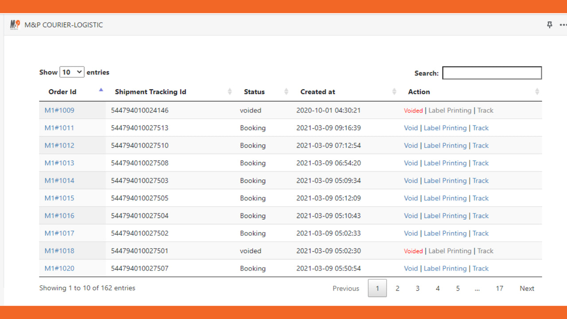This screenshot has width=567, height=319.
Task: Open order M1#1009 details
Action: (59, 110)
